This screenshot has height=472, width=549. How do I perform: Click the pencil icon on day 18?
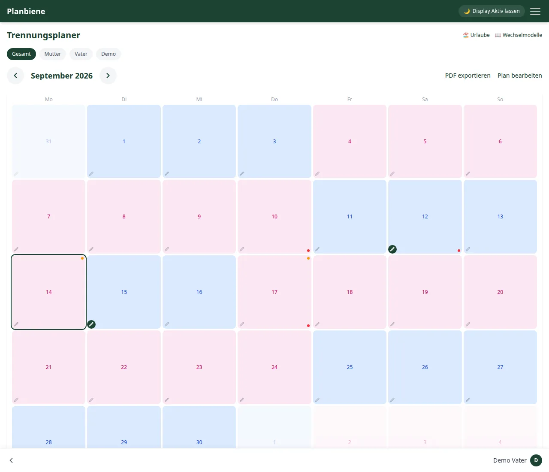[x=317, y=324]
